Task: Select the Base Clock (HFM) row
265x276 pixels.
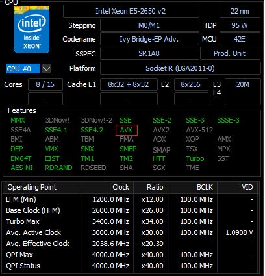Action: pos(130,210)
